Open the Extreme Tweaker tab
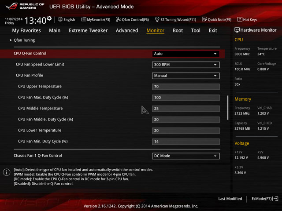This screenshot has width=282, height=211. click(x=88, y=30)
